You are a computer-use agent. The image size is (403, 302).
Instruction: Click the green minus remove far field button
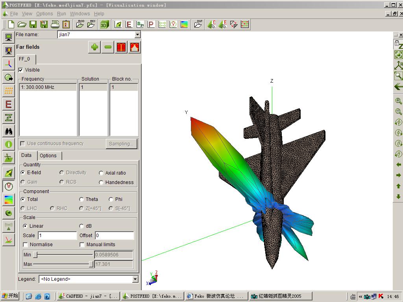tap(108, 47)
